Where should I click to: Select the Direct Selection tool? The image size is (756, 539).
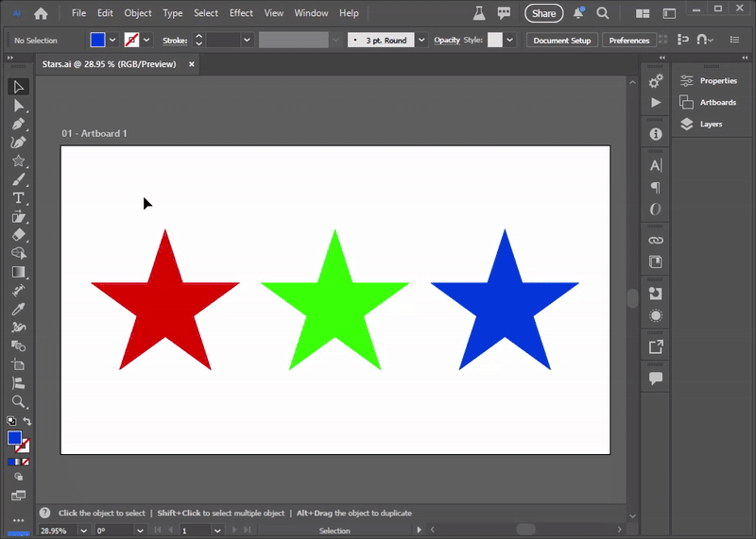click(18, 106)
